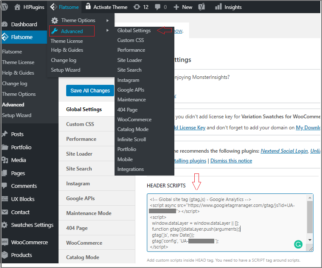Open comments bubble icon in admin bar

coord(157,7)
